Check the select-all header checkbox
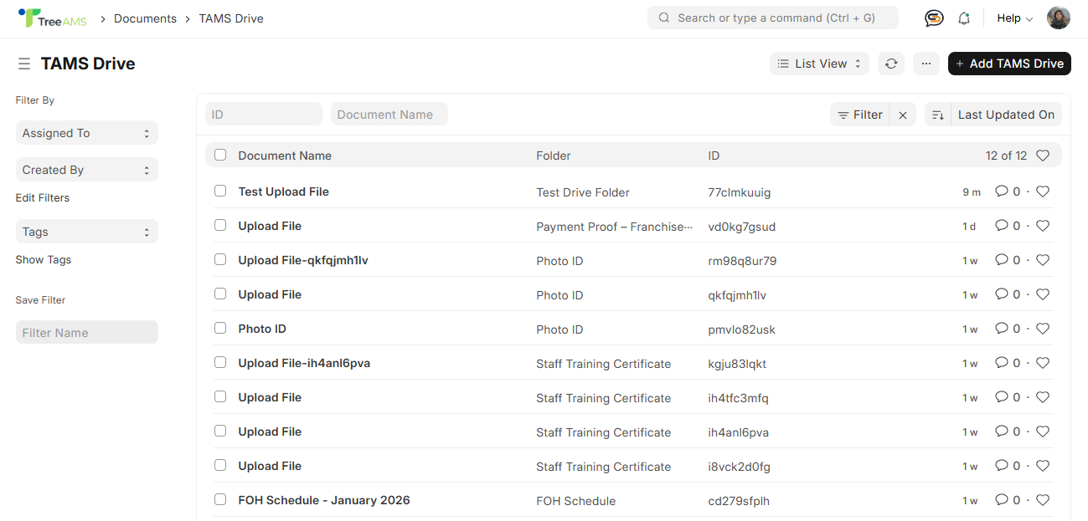The image size is (1088, 521). [220, 155]
